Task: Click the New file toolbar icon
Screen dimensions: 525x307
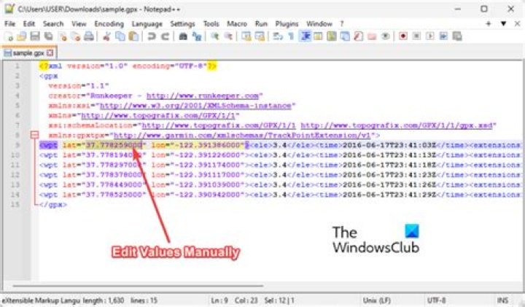Action: point(8,36)
